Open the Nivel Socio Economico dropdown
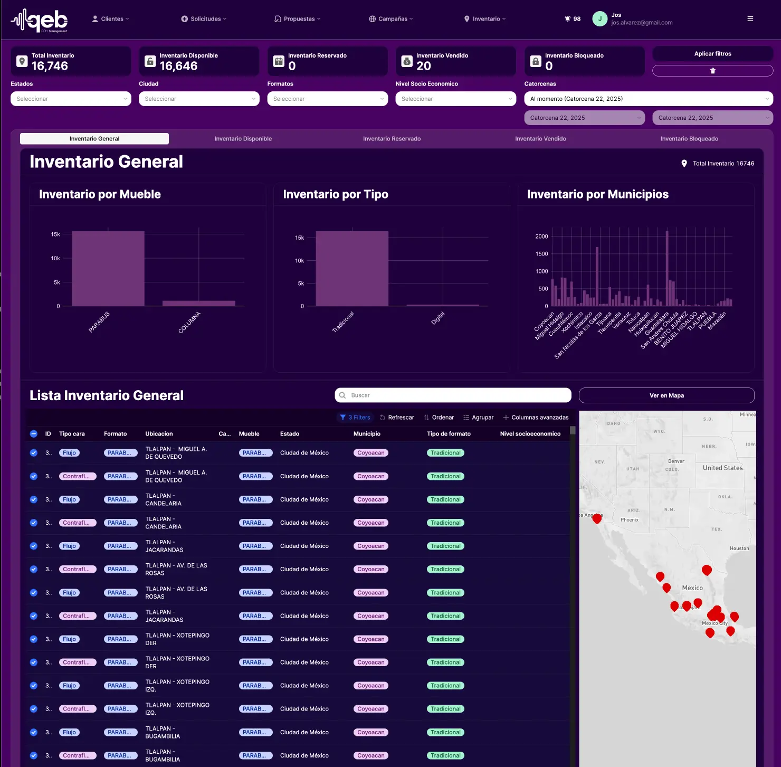781x767 pixels. 455,99
